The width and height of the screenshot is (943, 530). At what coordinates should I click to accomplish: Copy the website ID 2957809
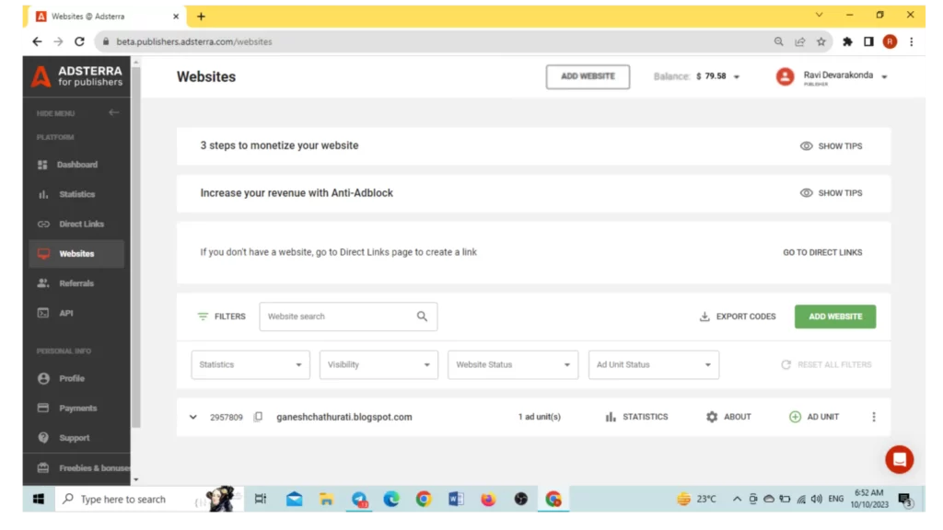click(x=258, y=417)
